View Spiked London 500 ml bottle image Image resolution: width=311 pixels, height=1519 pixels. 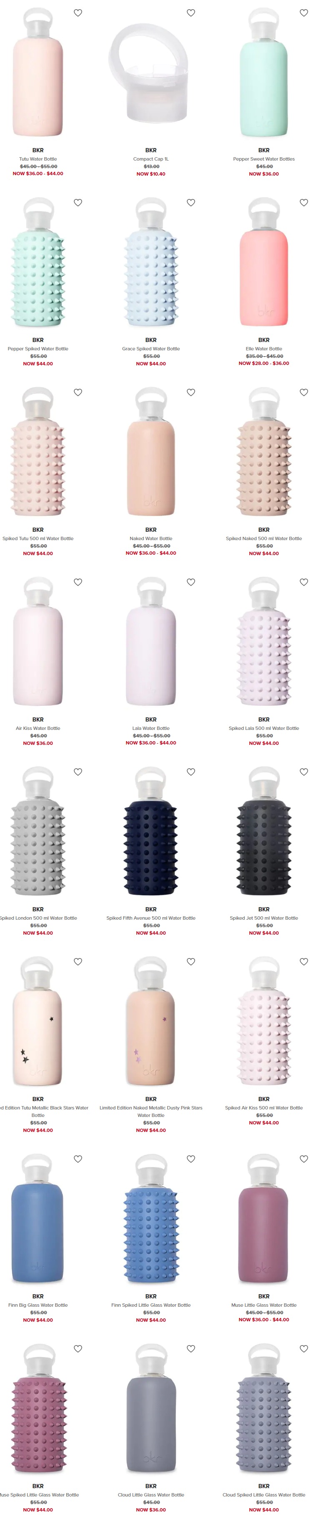point(38,832)
